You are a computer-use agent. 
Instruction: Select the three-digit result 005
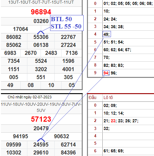pyautogui.click(x=14, y=77)
